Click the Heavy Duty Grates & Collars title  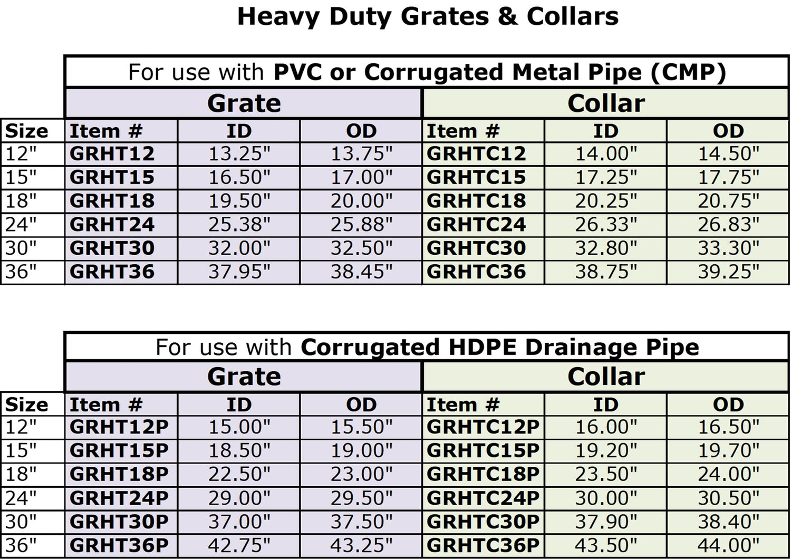tap(428, 16)
